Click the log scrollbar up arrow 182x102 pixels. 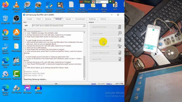coord(84,33)
